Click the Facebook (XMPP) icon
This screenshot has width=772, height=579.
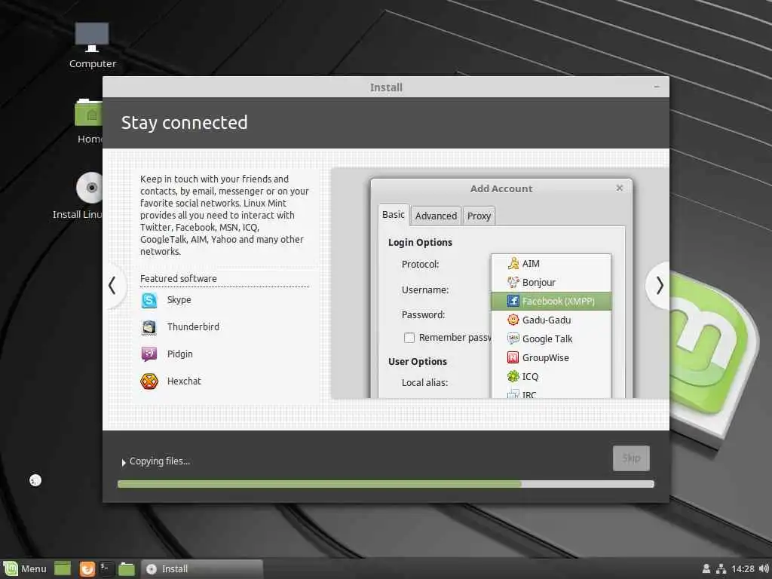[x=513, y=301]
